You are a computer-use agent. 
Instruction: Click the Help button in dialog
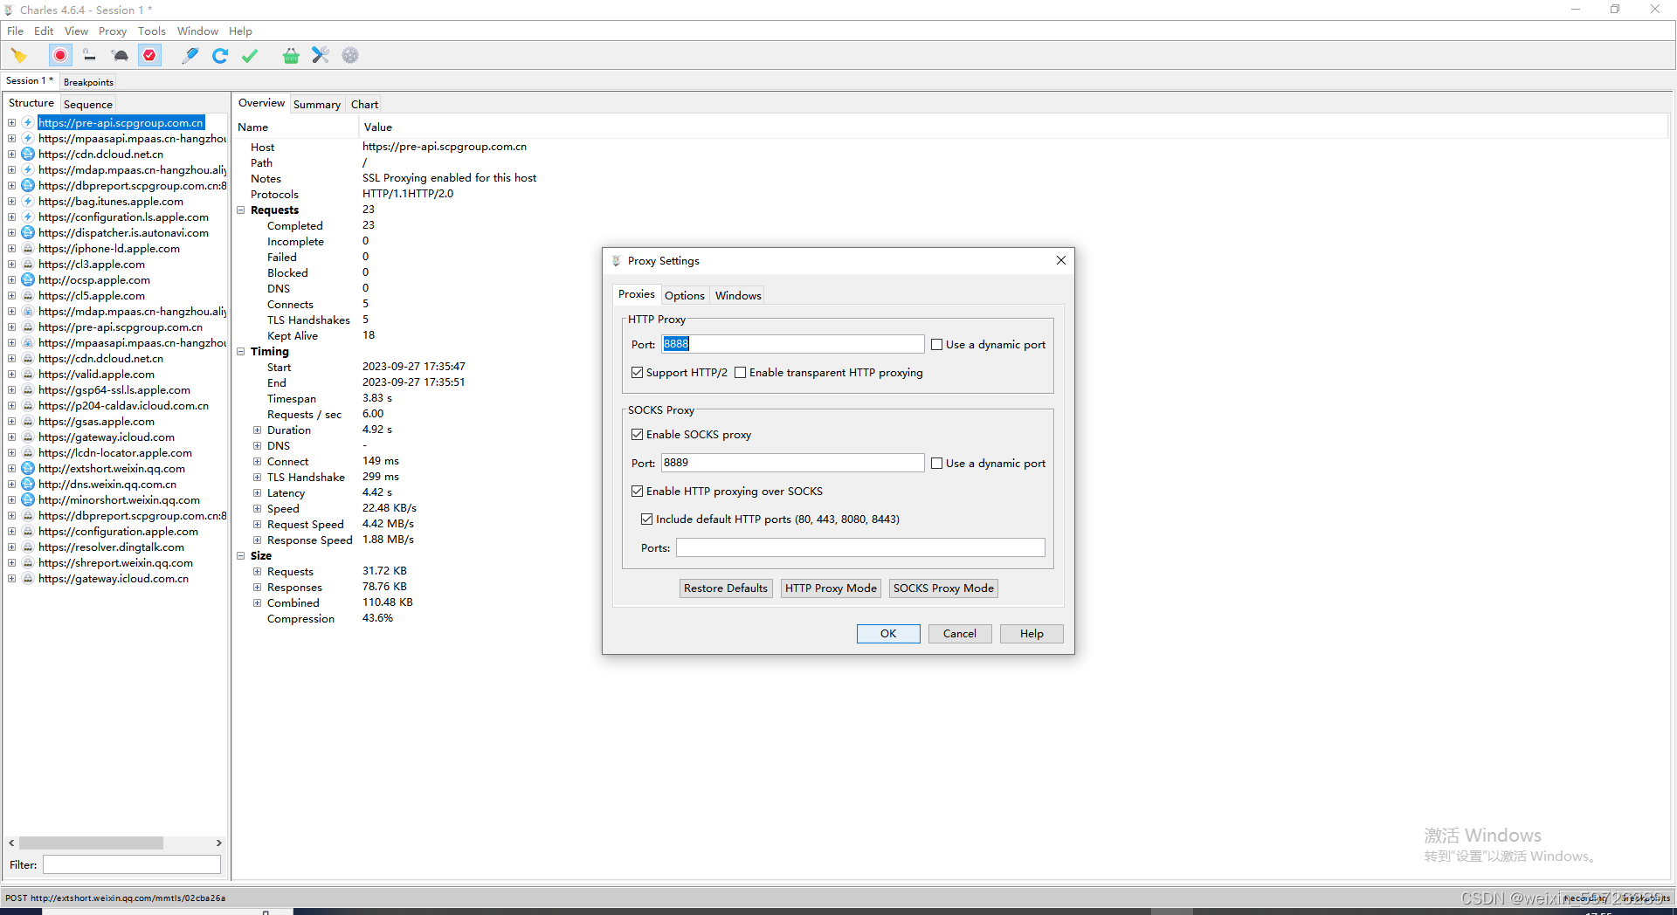coord(1032,634)
